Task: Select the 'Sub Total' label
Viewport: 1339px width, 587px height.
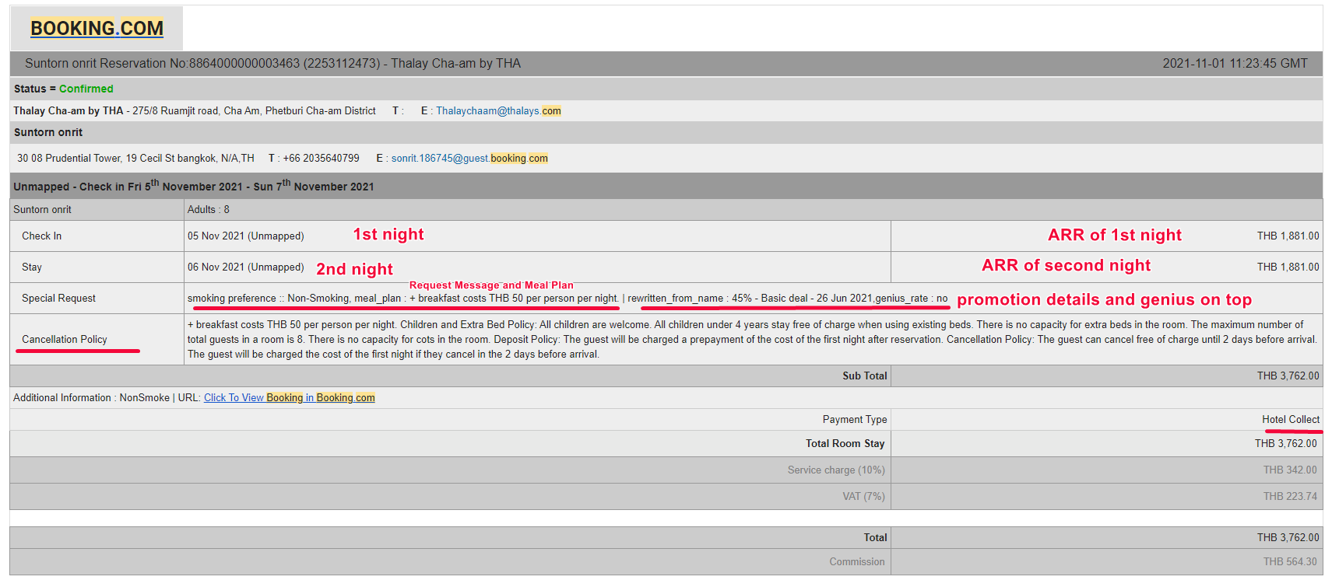Action: (865, 376)
